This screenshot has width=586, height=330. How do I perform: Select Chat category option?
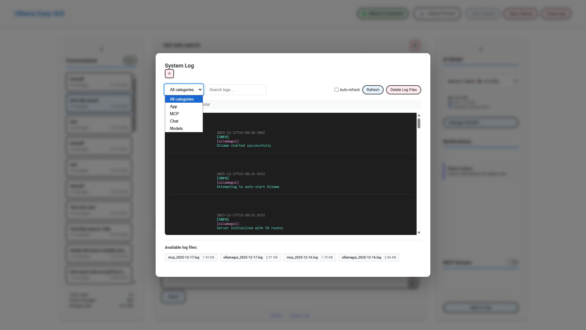point(174,121)
